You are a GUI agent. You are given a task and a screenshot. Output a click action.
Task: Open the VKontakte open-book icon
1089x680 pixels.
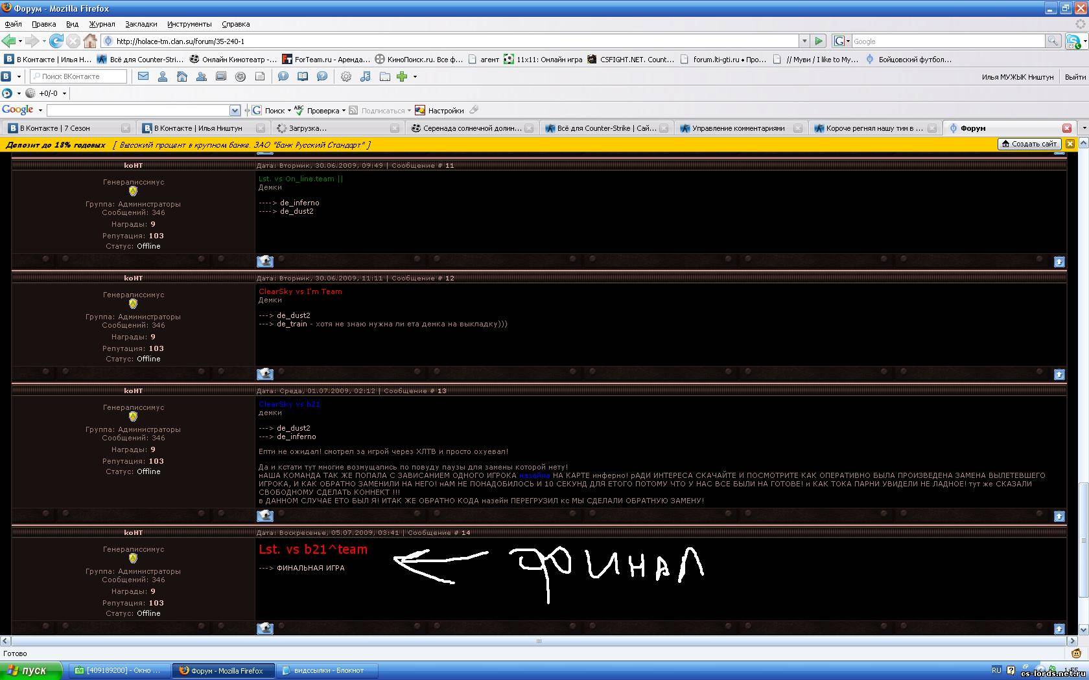pos(303,76)
